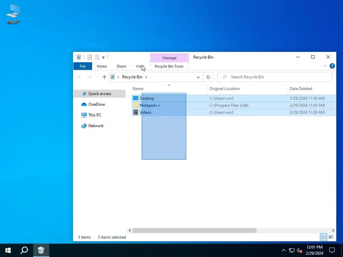Click the horizontal scrollbar thumb
Screen dimensions: 343x257
point(195,230)
